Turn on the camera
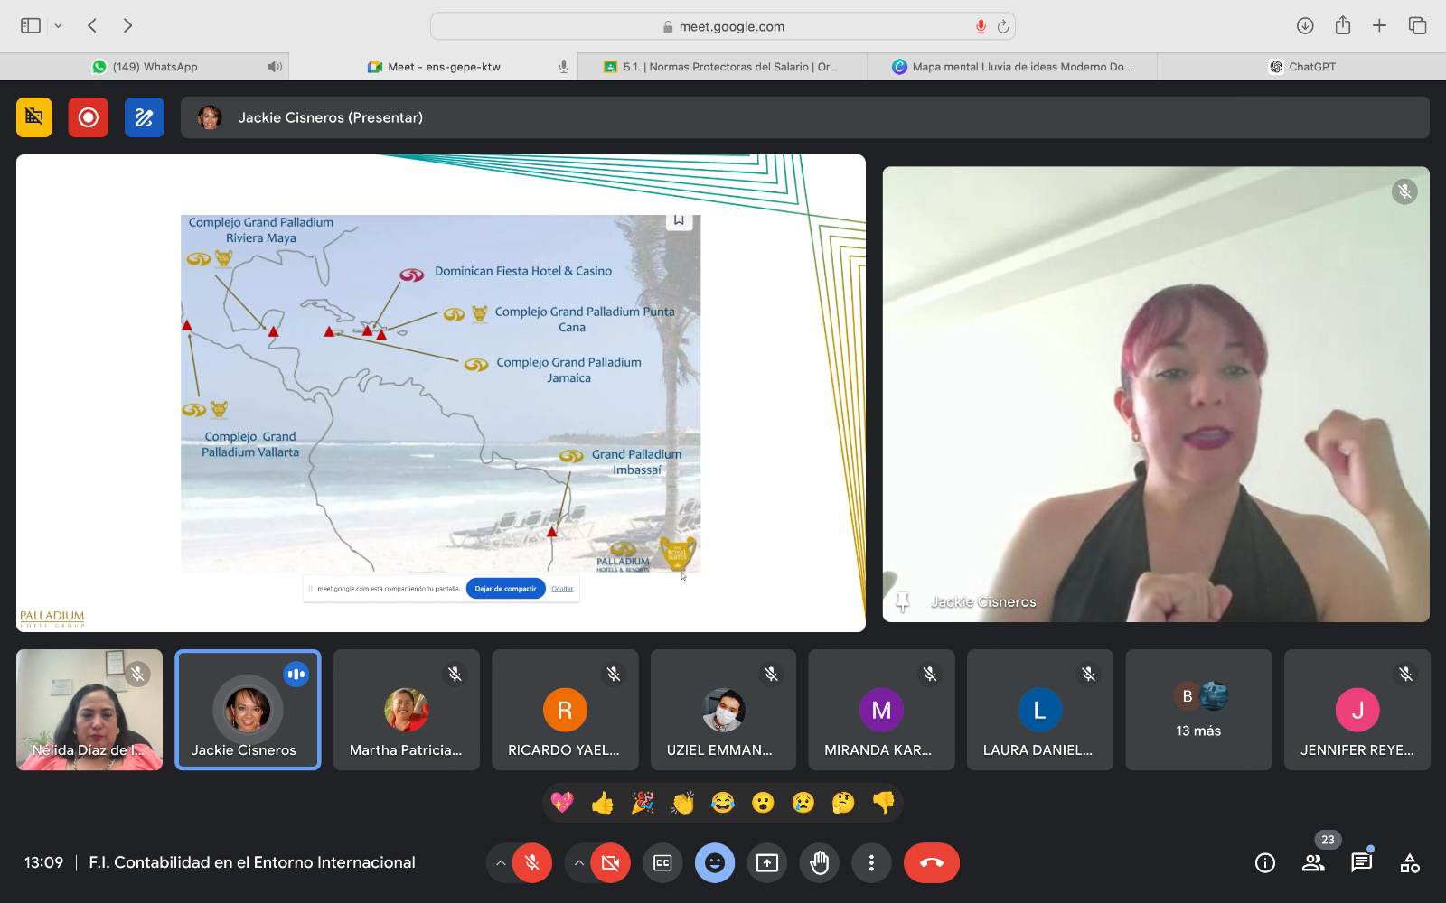The height and width of the screenshot is (903, 1446). tap(610, 863)
